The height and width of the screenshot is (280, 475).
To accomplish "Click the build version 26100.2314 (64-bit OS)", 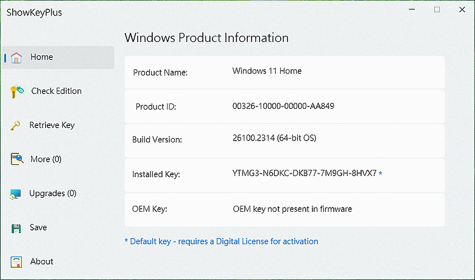I will pos(274,138).
